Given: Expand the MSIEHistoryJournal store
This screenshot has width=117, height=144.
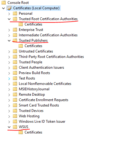Looking at the screenshot, I should coord(9,89).
